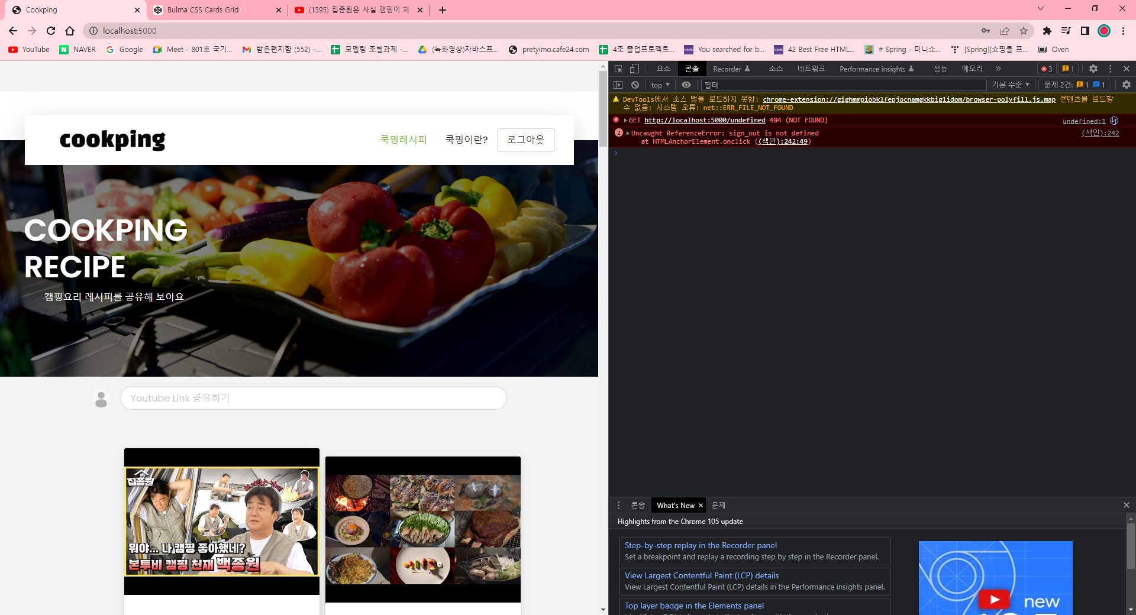Switch to the 네트워크 DevTools tab

811,69
